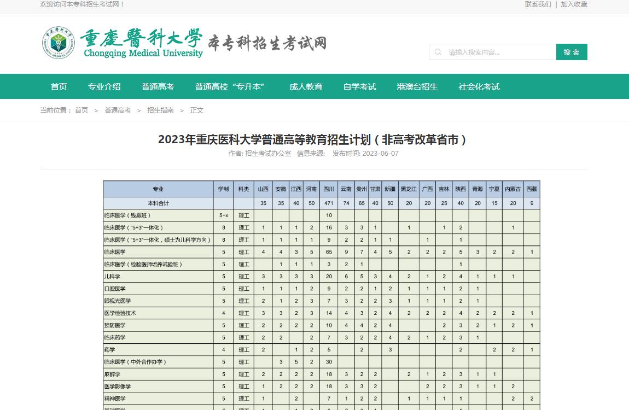Click the 临床医学（"5+3"一体化）row label
Image resolution: width=629 pixels, height=410 pixels.
158,227
